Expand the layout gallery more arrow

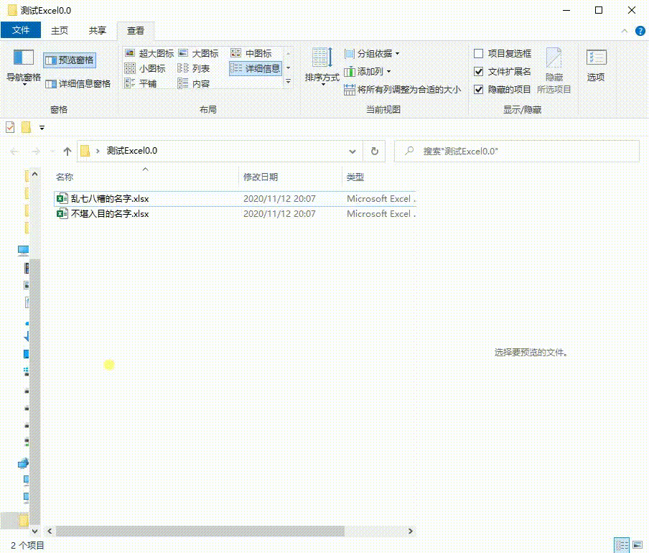pos(289,82)
